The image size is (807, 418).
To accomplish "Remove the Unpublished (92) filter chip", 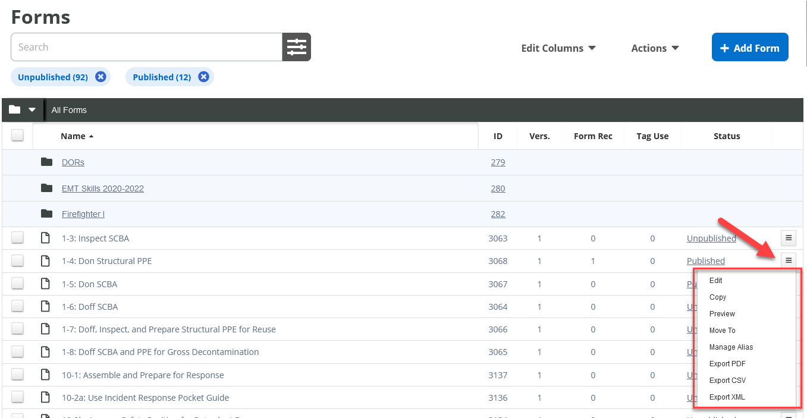I will pyautogui.click(x=101, y=76).
